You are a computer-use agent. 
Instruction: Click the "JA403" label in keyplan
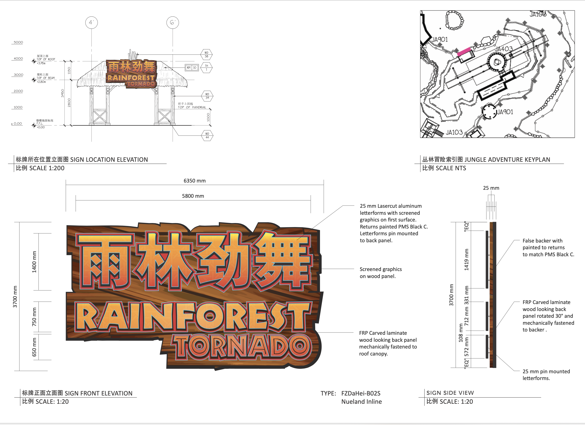coord(504,49)
